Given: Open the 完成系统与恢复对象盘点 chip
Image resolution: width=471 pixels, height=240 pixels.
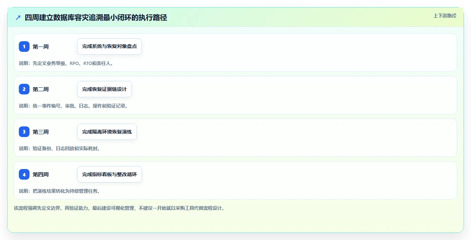Looking at the screenshot, I should pos(109,47).
